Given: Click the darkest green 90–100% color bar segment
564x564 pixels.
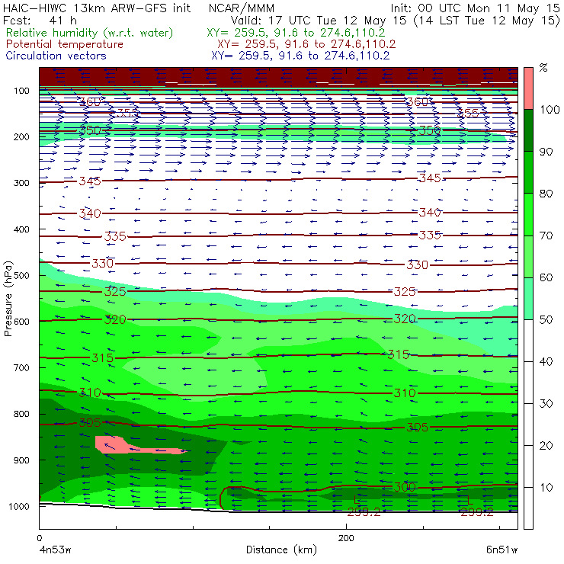Looking at the screenshot, I should tap(528, 130).
